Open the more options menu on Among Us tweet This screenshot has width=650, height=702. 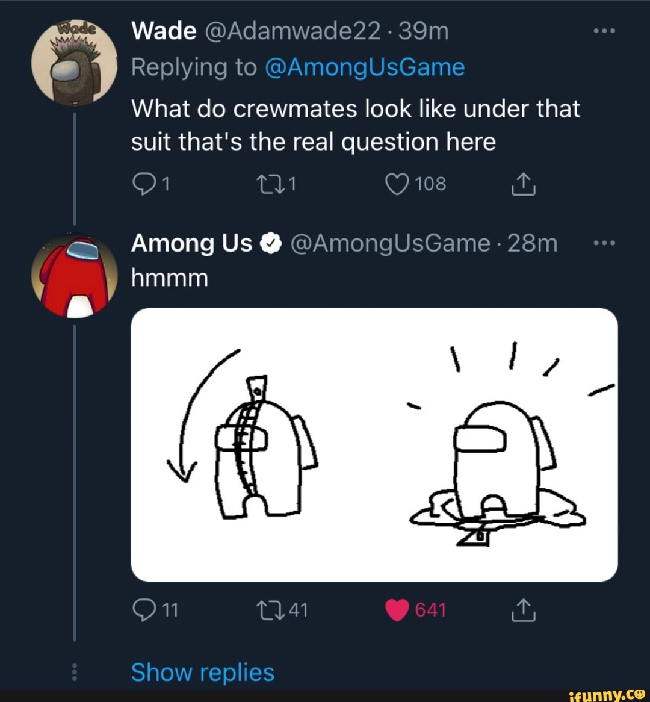pyautogui.click(x=604, y=243)
